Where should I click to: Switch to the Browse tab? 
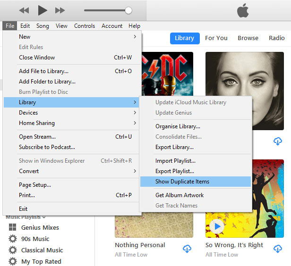248,38
